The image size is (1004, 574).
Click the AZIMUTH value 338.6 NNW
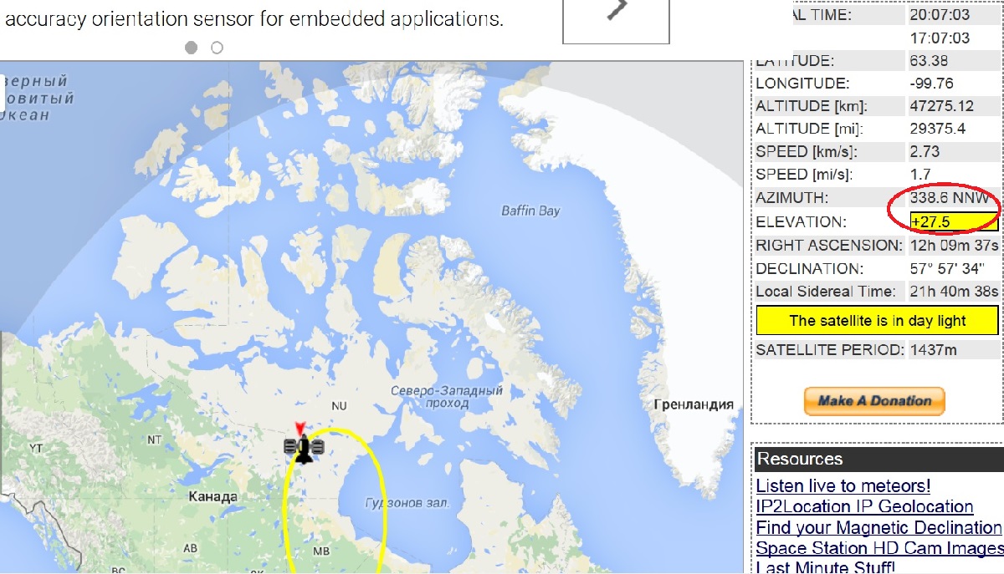(950, 198)
